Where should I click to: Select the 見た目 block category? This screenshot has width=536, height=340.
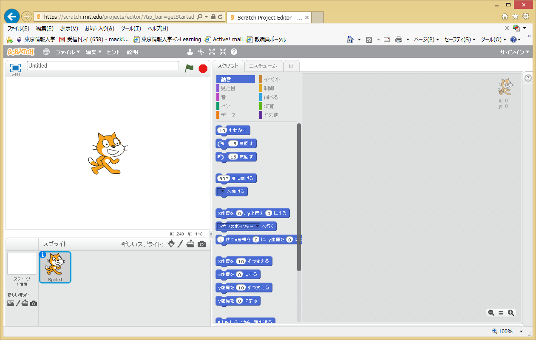235,88
